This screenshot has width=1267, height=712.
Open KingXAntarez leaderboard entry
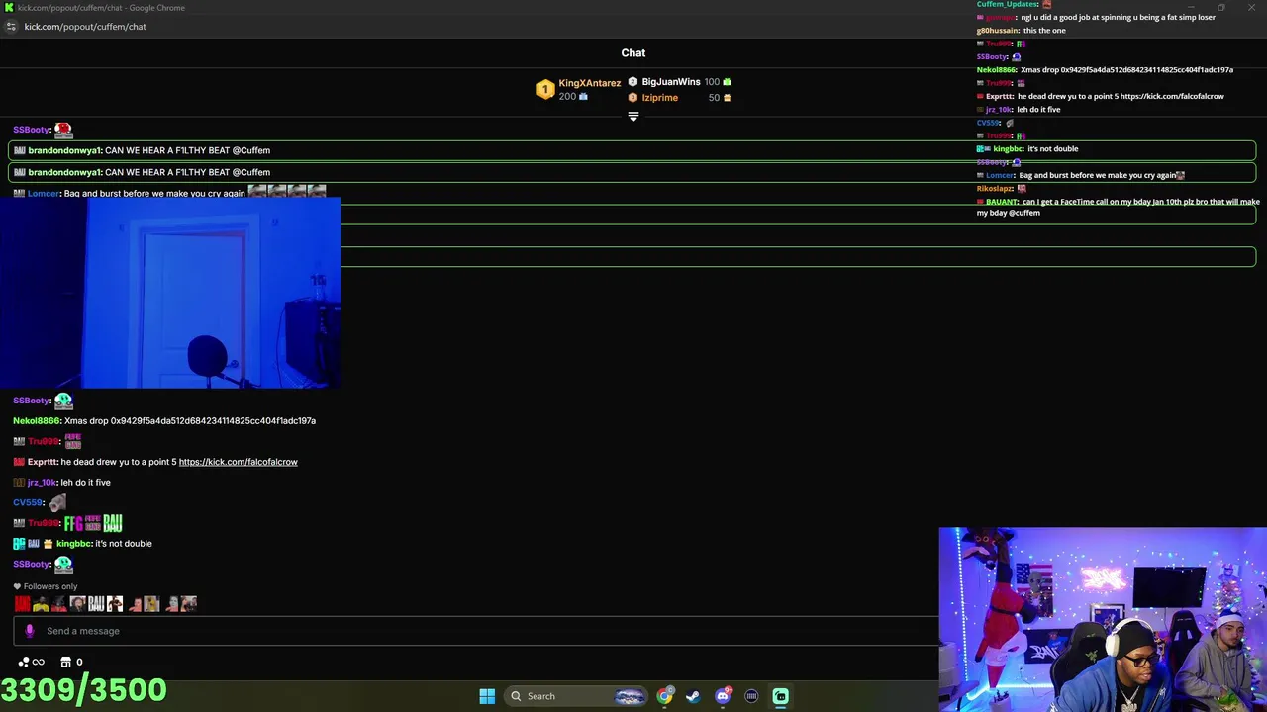tap(589, 83)
